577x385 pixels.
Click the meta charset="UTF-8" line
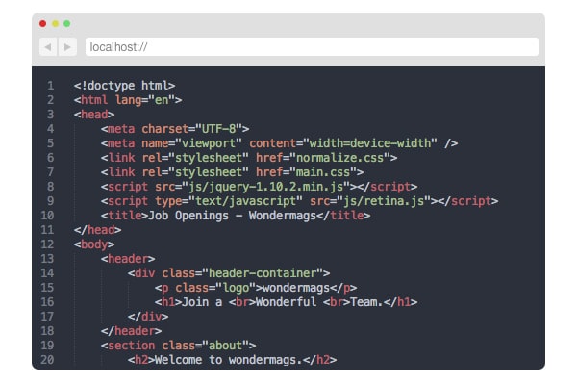[175, 129]
